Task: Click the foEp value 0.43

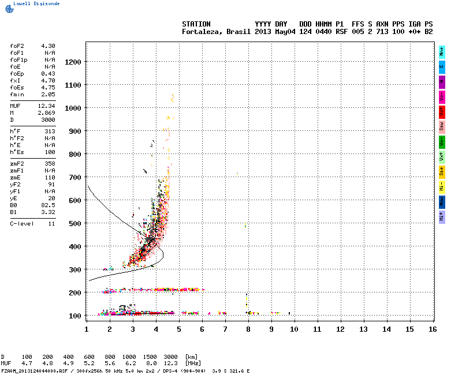Action: tap(48, 74)
